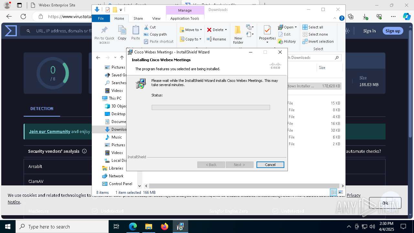
Task: Select Network in the Explorer tree
Action: click(x=116, y=176)
